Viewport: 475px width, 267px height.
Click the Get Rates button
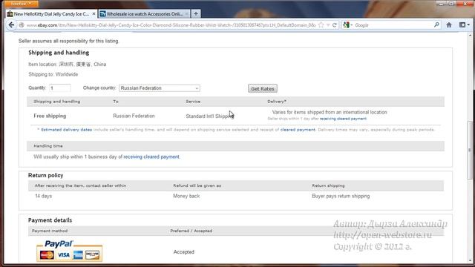point(262,89)
